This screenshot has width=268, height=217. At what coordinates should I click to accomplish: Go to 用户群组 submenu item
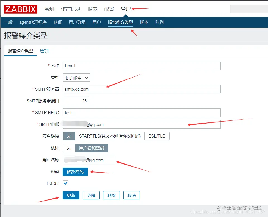tap(77, 22)
